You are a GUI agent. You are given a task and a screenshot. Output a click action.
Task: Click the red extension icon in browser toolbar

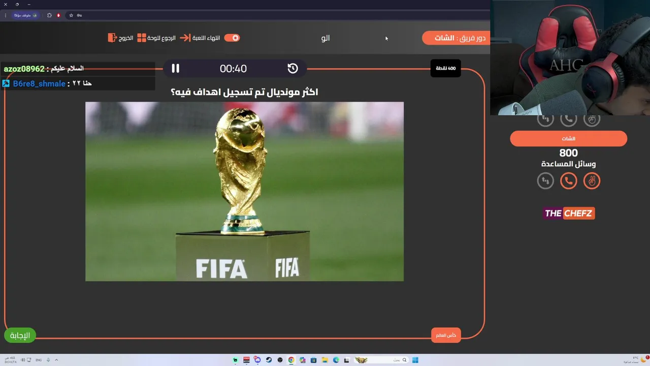(x=58, y=15)
